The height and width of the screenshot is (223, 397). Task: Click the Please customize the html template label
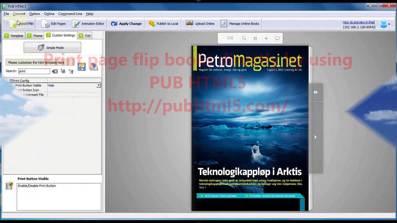pyautogui.click(x=36, y=63)
